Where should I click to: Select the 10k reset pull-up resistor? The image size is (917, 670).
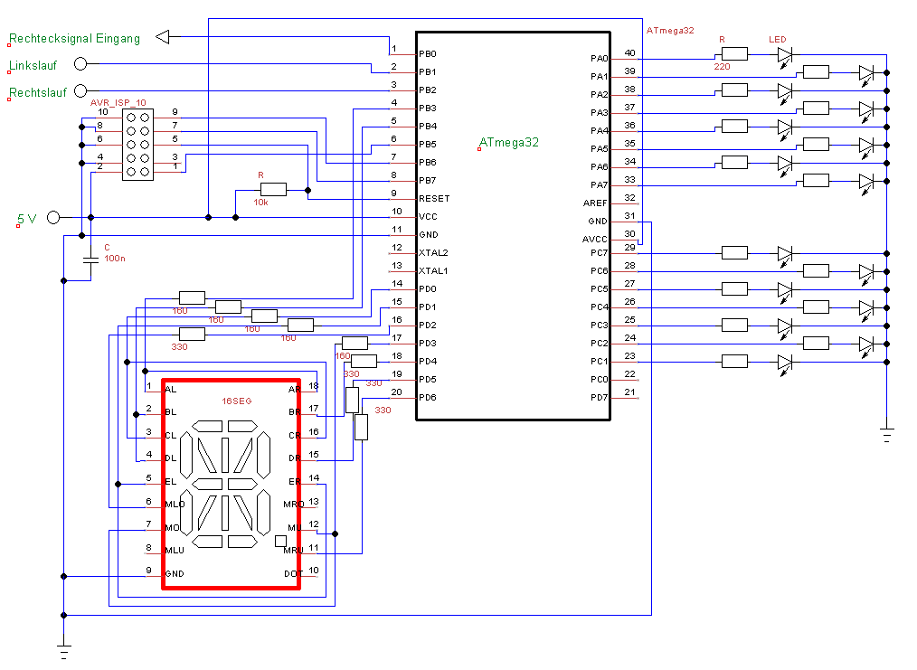click(x=273, y=190)
